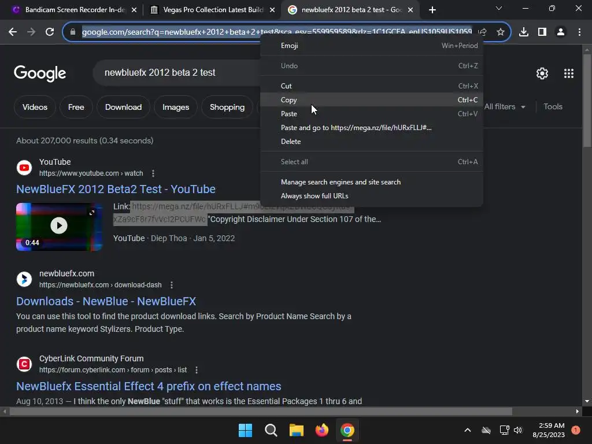Close the Bandicam Screen Recorder tab
The height and width of the screenshot is (444, 592).
pyautogui.click(x=134, y=10)
